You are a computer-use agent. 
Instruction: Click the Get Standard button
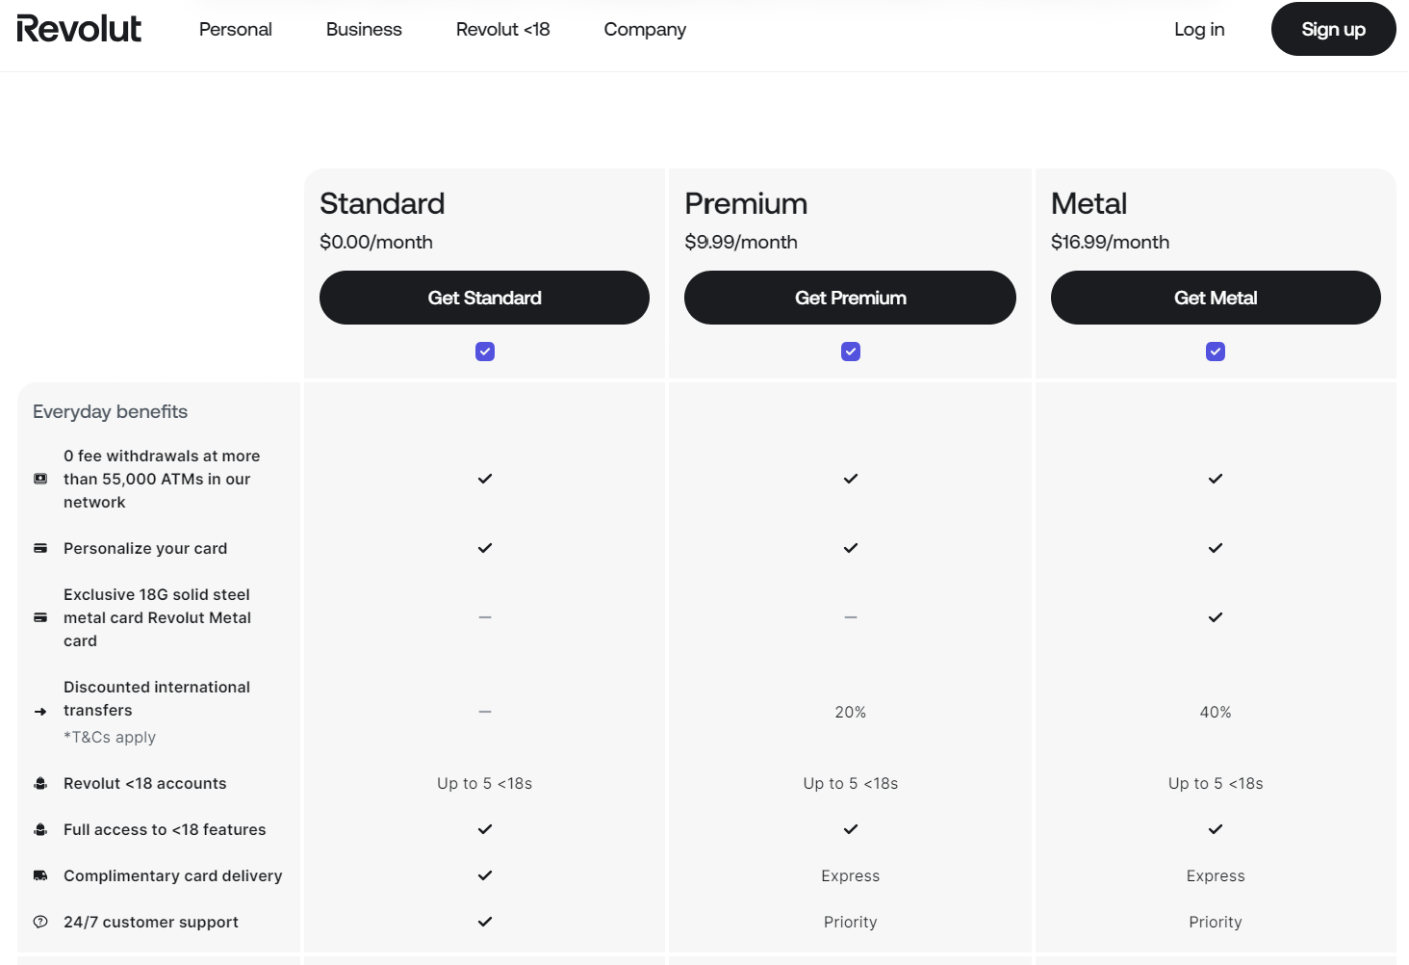point(484,298)
